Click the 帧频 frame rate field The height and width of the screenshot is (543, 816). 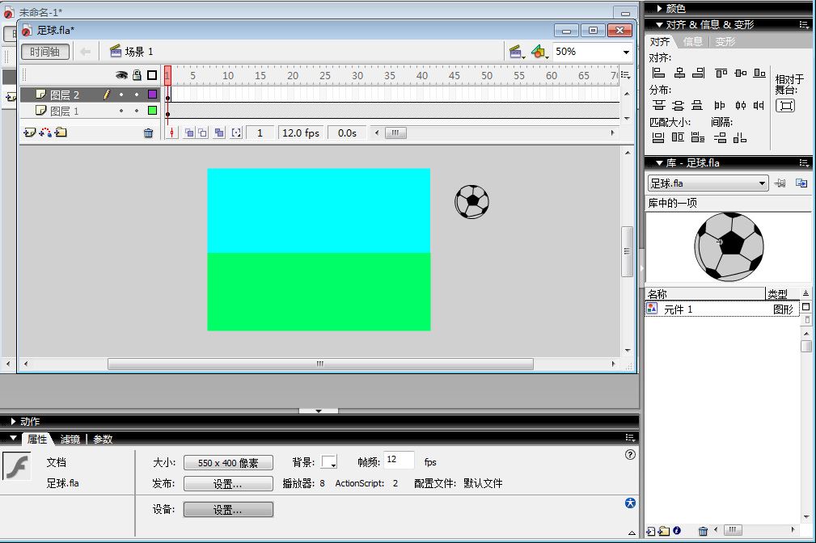(x=400, y=461)
